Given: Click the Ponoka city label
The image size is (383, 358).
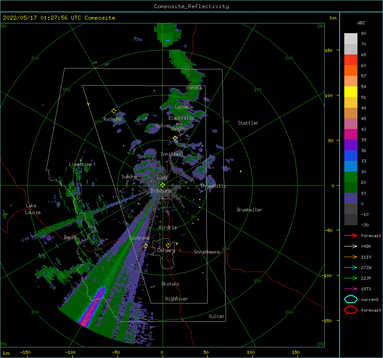Looking at the screenshot, I should [x=194, y=88].
